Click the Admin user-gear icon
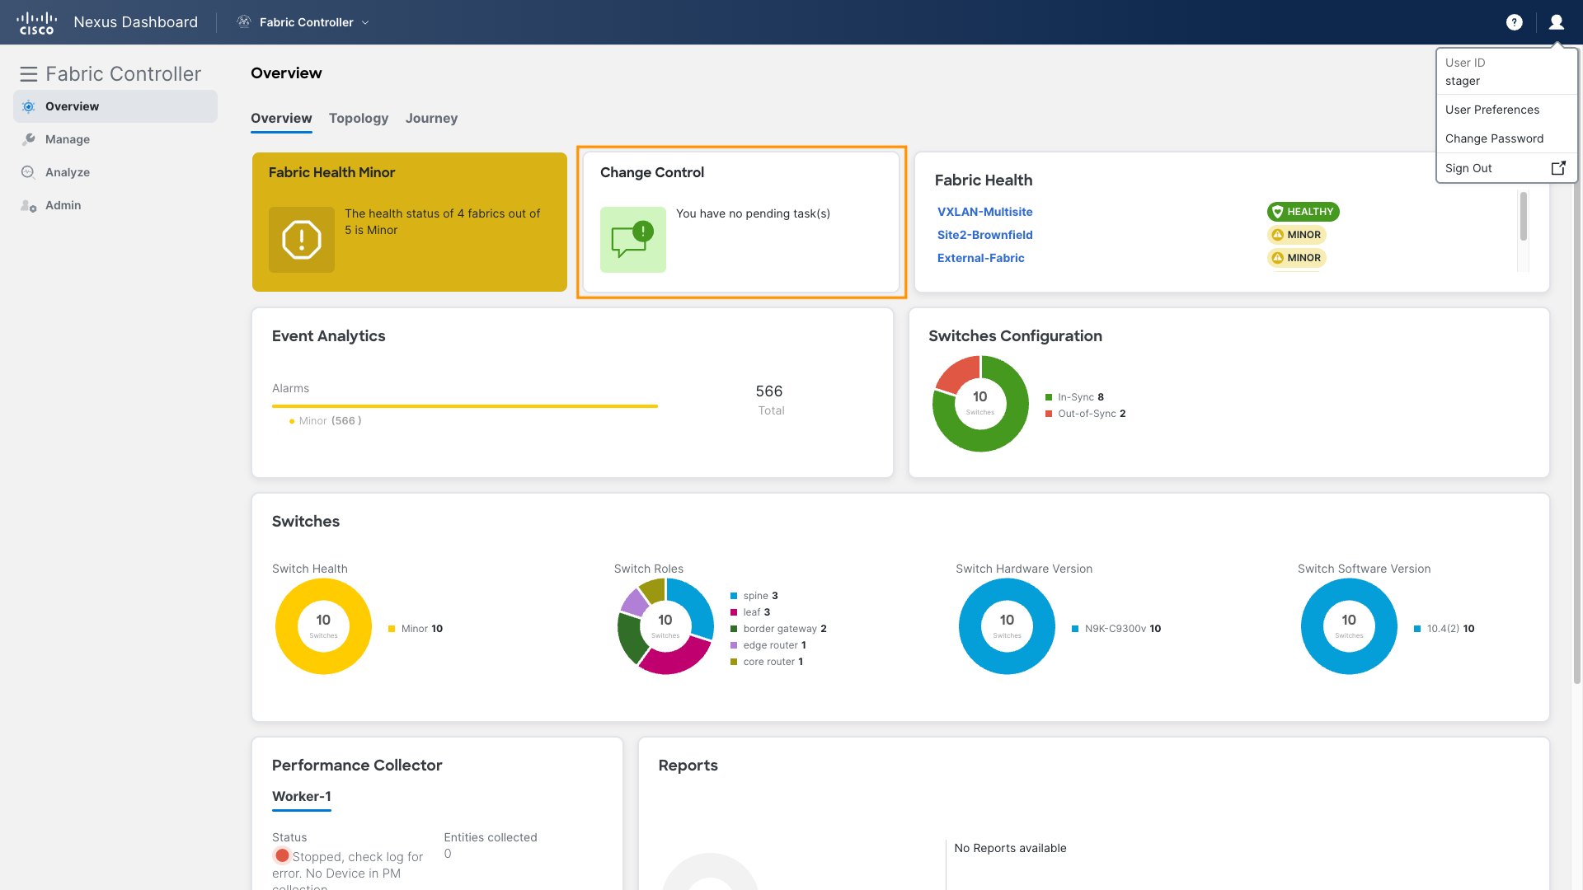This screenshot has width=1583, height=890. (29, 205)
